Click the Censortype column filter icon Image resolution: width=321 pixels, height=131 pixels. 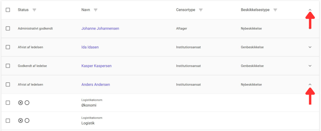point(201,10)
